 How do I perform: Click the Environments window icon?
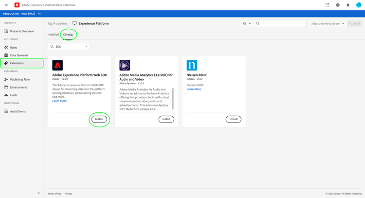pos(6,88)
